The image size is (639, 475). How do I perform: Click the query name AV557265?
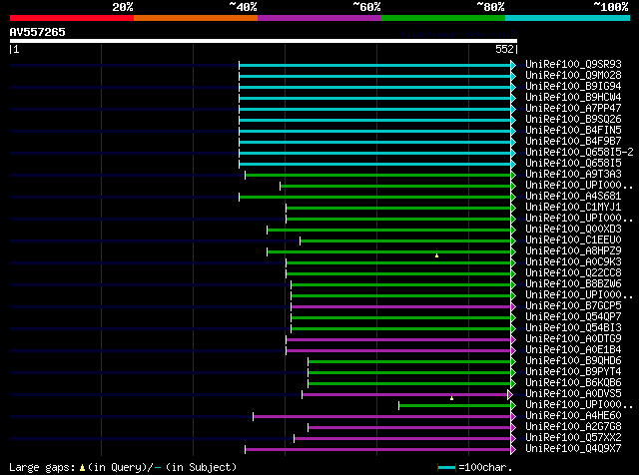(38, 32)
